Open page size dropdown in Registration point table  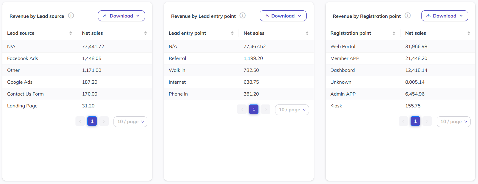[x=454, y=122]
